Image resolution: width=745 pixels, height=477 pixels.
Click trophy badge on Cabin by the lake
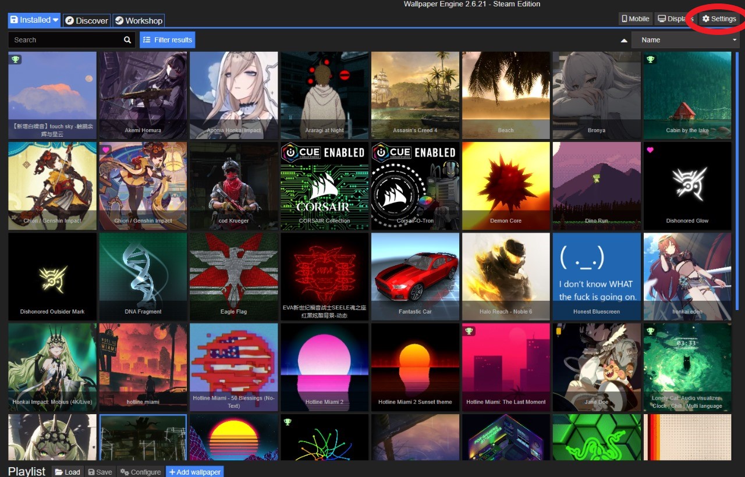click(650, 59)
